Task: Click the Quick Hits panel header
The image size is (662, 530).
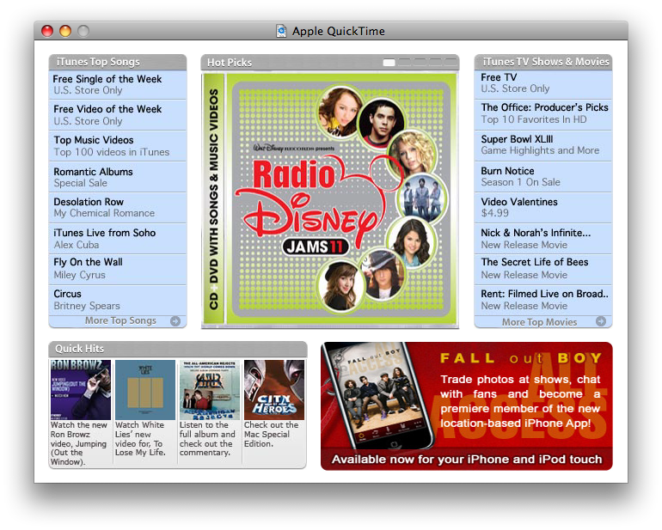Action: click(178, 349)
